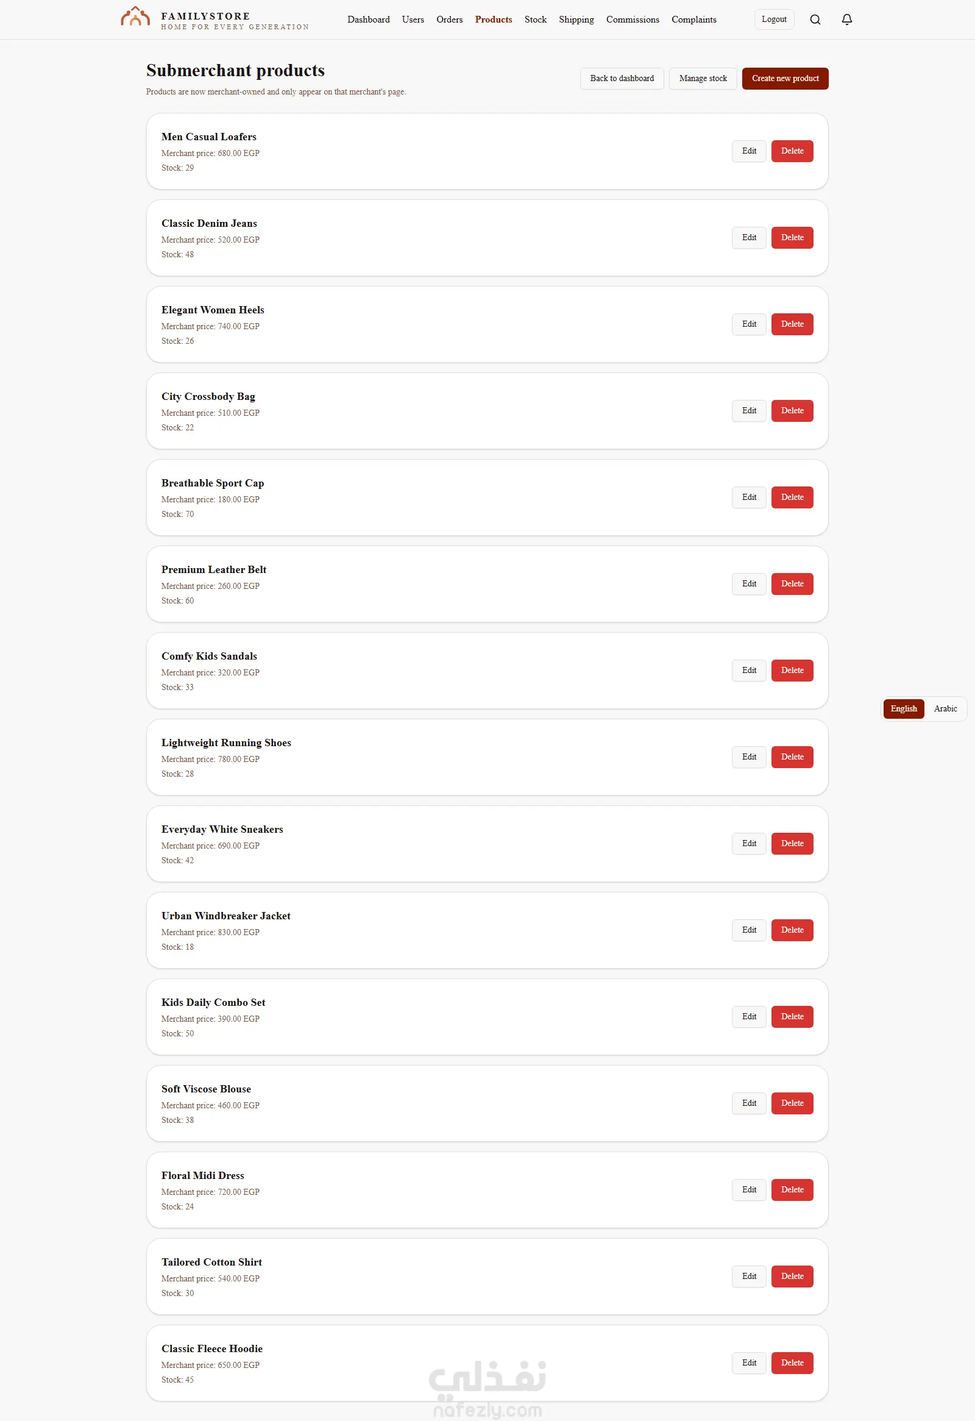Viewport: 975px width, 1421px height.
Task: Open Manage stock
Action: (703, 78)
